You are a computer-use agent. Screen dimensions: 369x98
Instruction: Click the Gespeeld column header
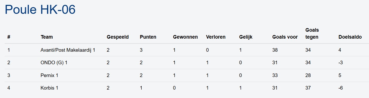coord(118,37)
